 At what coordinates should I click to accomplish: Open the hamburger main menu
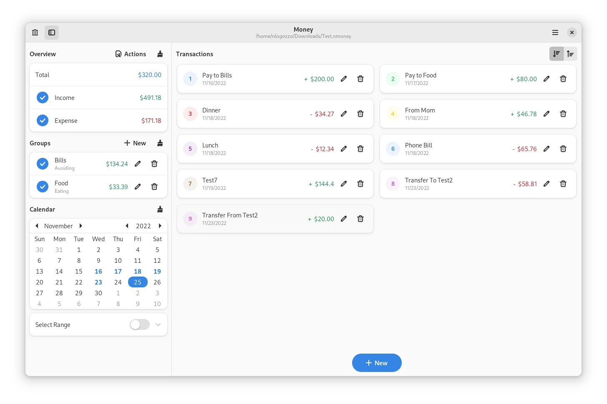[x=555, y=32]
